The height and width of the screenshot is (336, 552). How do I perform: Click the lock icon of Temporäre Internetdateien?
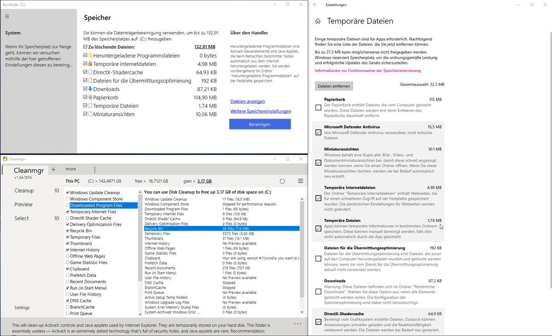90,64
